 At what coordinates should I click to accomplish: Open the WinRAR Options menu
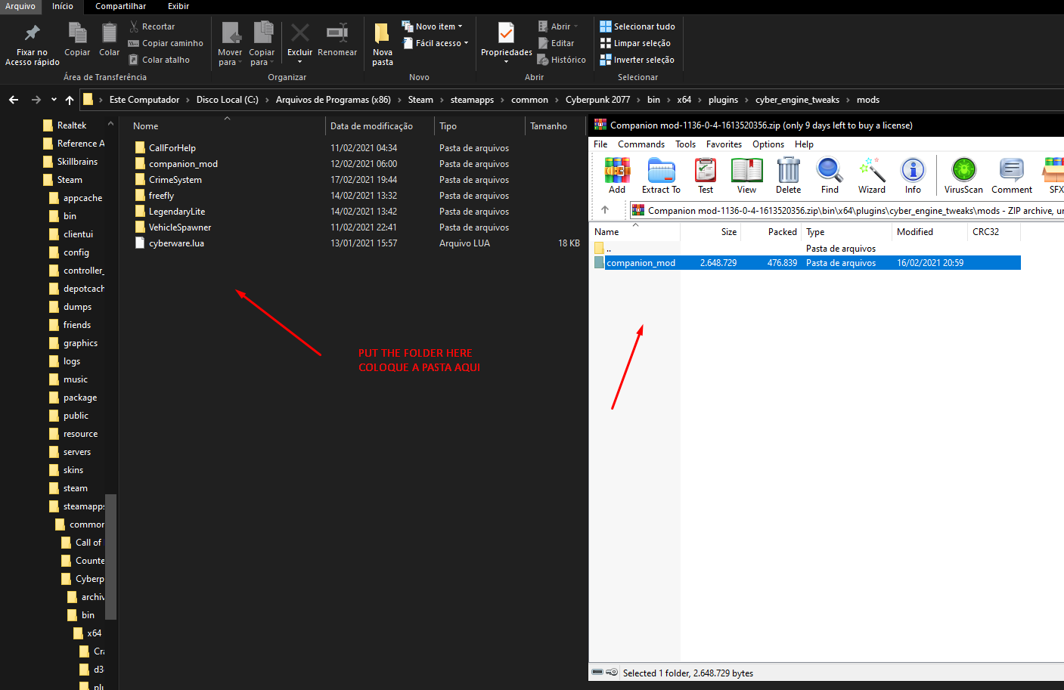click(x=768, y=144)
